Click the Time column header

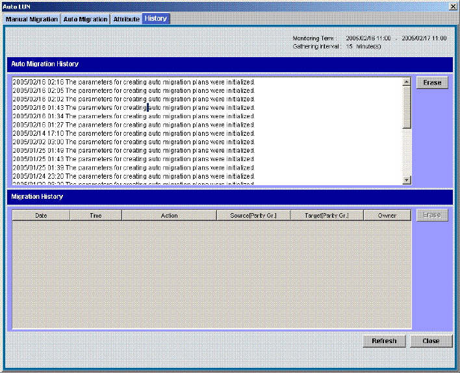coord(96,215)
